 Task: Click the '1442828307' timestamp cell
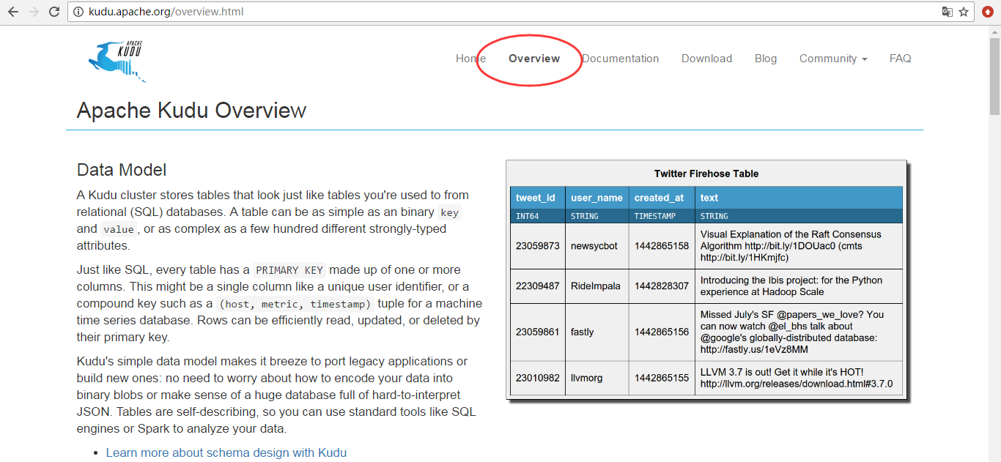click(662, 286)
